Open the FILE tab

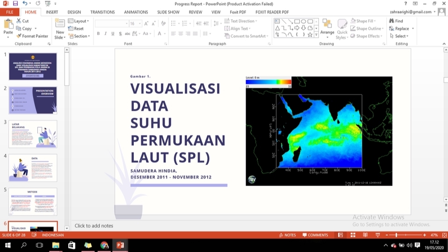coord(10,12)
